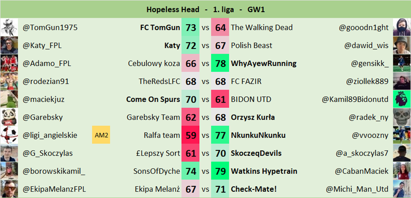Click the Premier League lion avatar of @Kamil89Bidonutd

tap(402, 99)
